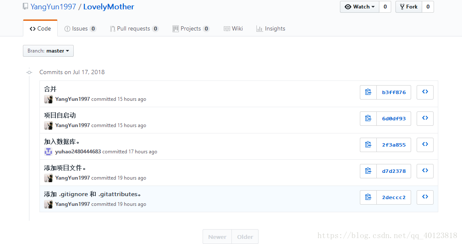Open the watchers count next to Watch
This screenshot has height=244, width=462.
(385, 7)
